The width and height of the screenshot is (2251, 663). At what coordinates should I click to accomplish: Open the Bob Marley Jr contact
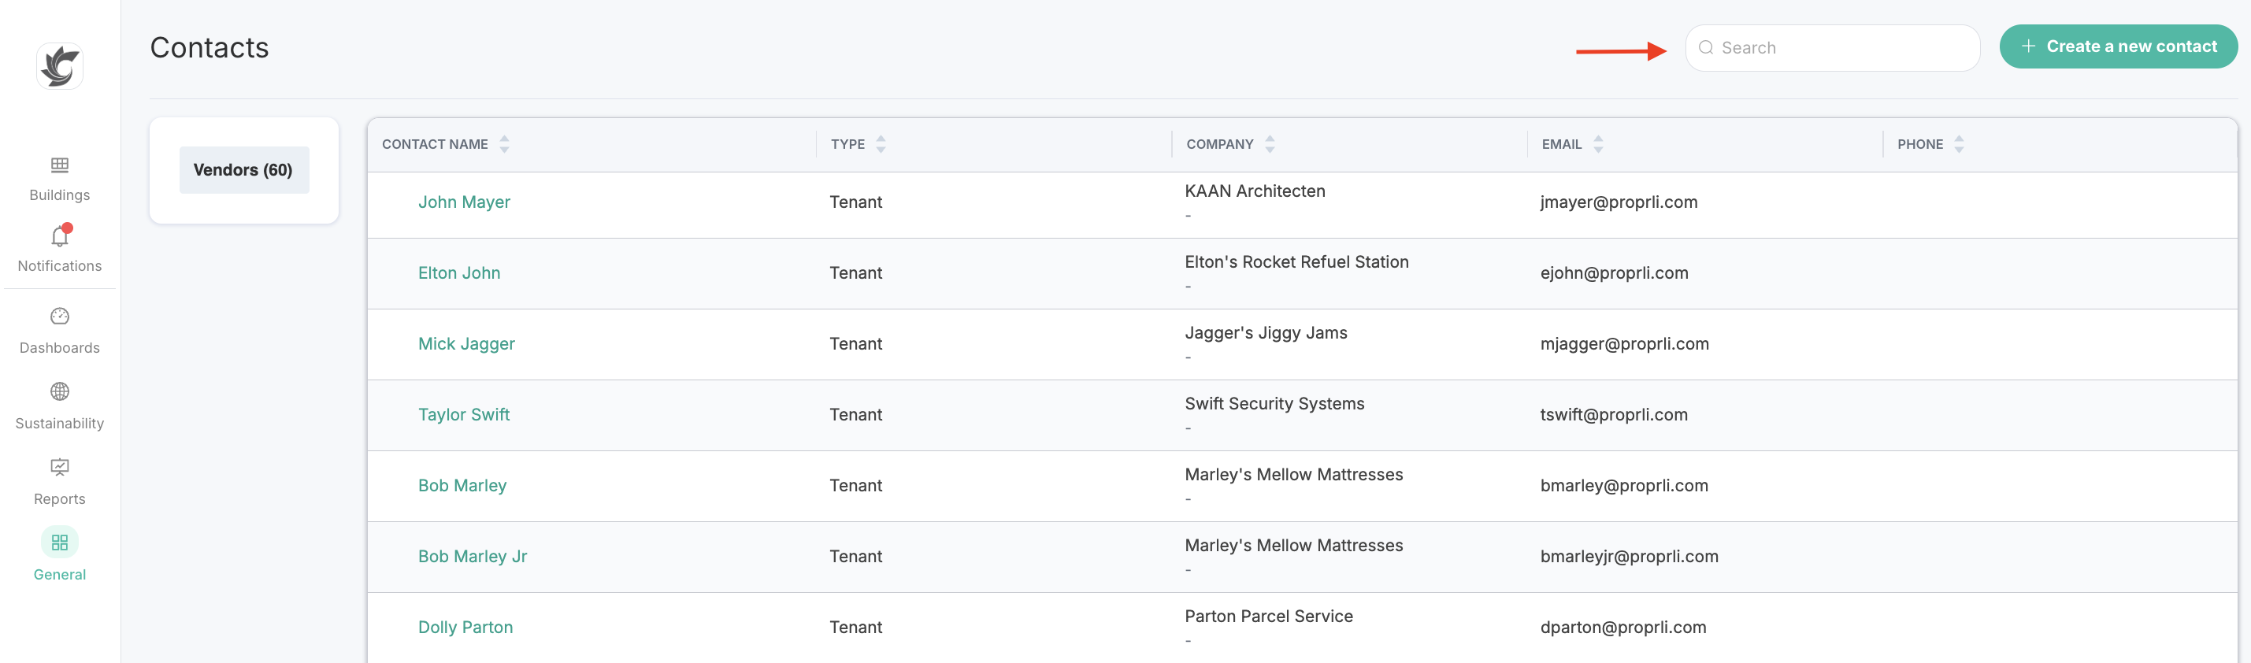pyautogui.click(x=473, y=557)
